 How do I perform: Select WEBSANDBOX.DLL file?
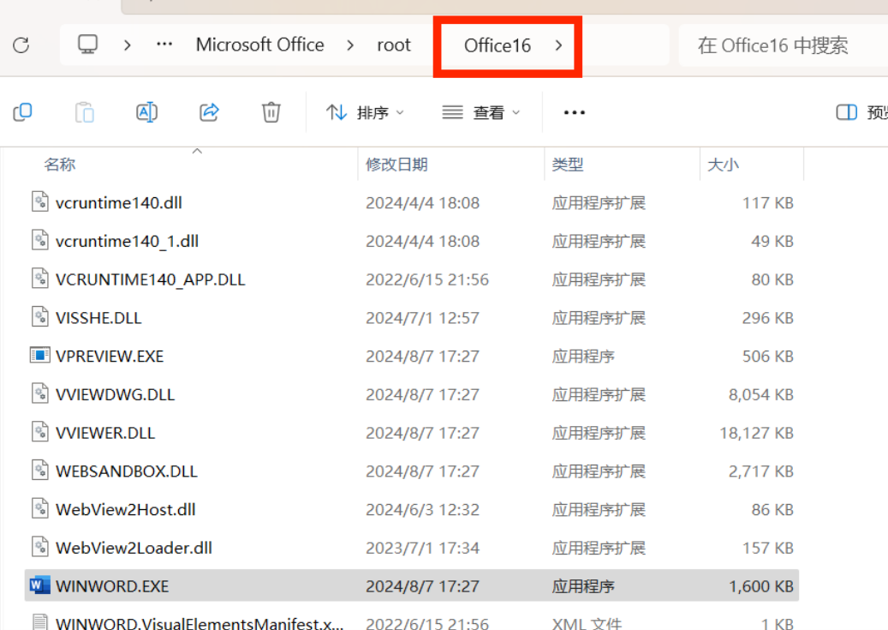126,471
